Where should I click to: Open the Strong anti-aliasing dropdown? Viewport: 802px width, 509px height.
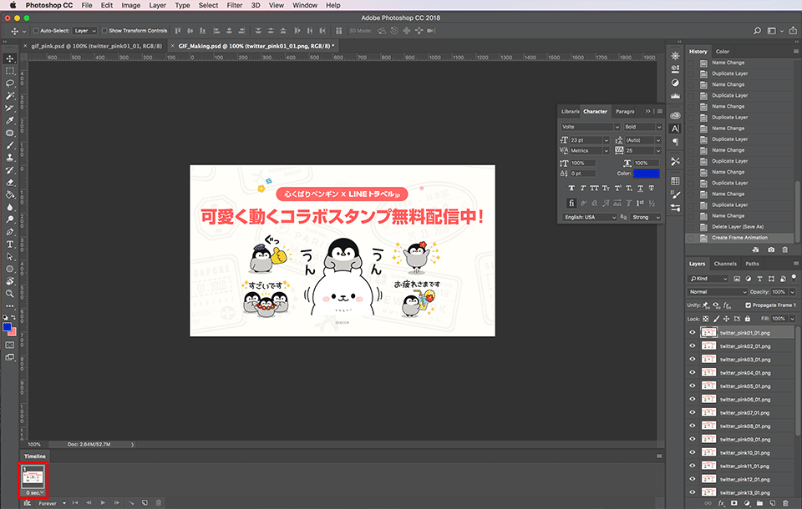[647, 217]
